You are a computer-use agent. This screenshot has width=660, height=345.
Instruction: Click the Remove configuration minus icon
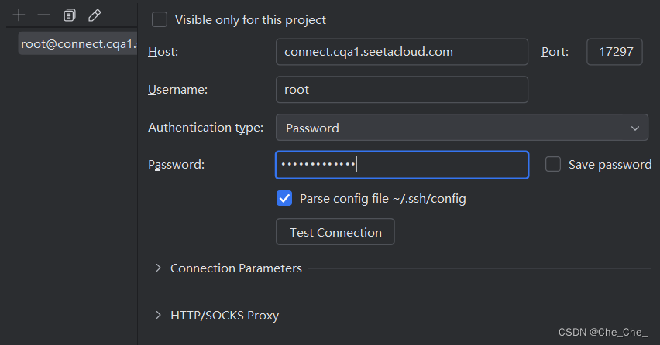tap(44, 15)
